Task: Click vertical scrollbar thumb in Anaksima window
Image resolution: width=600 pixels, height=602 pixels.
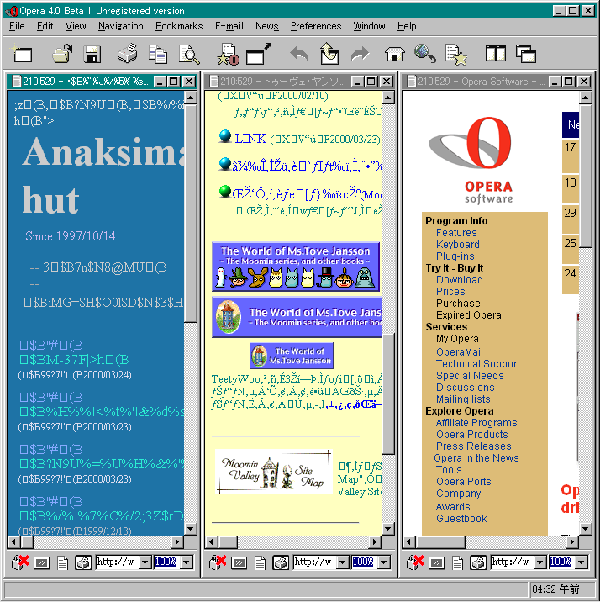Action: click(x=190, y=214)
